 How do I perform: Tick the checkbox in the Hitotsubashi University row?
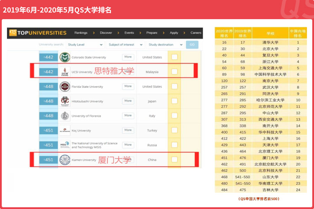coord(174,101)
